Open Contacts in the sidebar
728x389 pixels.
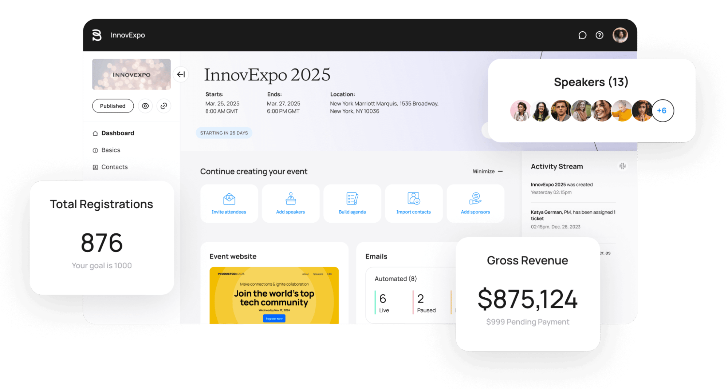(x=114, y=167)
